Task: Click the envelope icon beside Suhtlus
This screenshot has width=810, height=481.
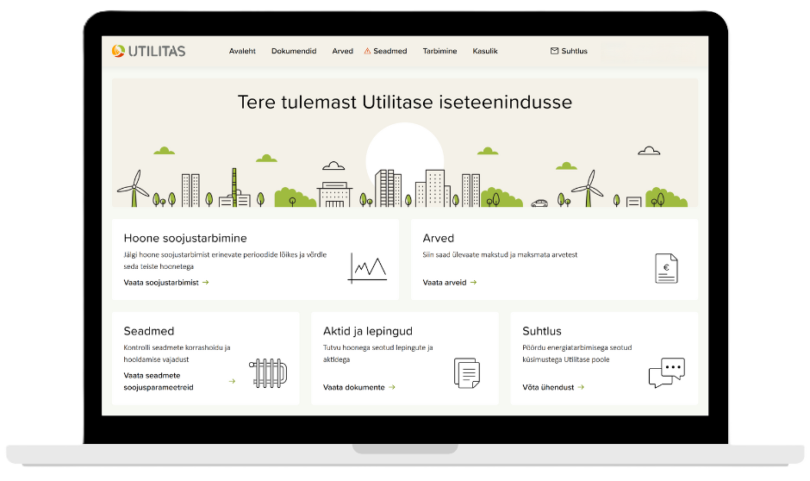Action: pyautogui.click(x=554, y=52)
